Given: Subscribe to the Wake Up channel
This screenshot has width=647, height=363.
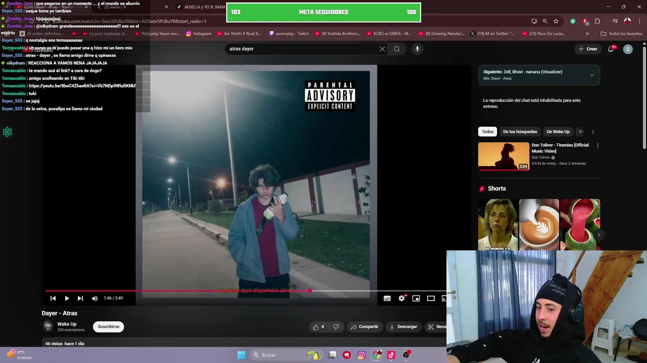Looking at the screenshot, I should point(109,327).
